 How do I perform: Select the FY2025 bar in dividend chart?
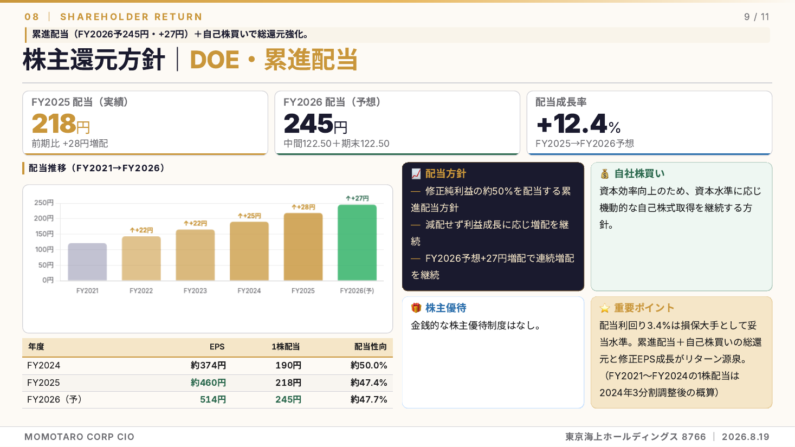303,247
